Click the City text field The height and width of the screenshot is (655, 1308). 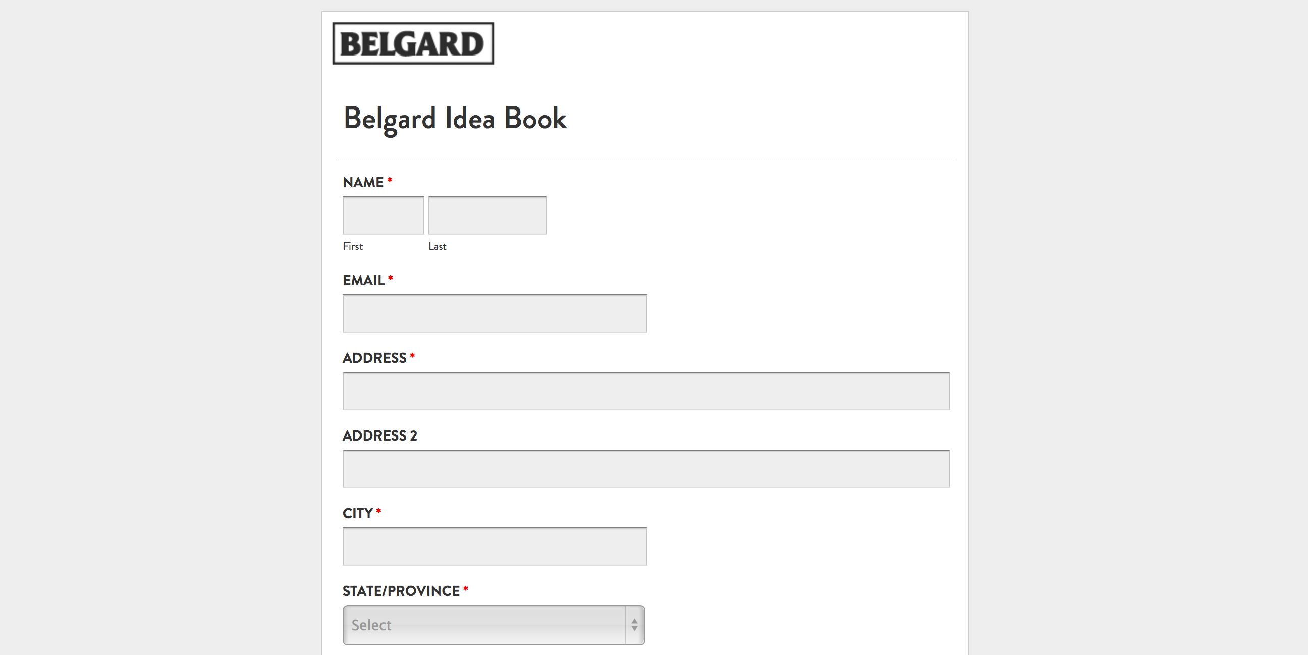pyautogui.click(x=495, y=547)
